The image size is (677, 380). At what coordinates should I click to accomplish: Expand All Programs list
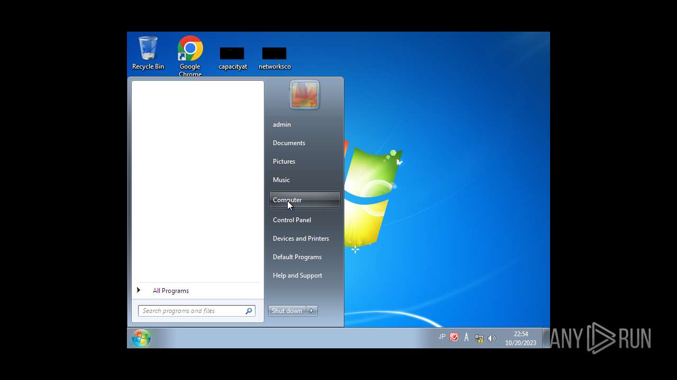(197, 291)
